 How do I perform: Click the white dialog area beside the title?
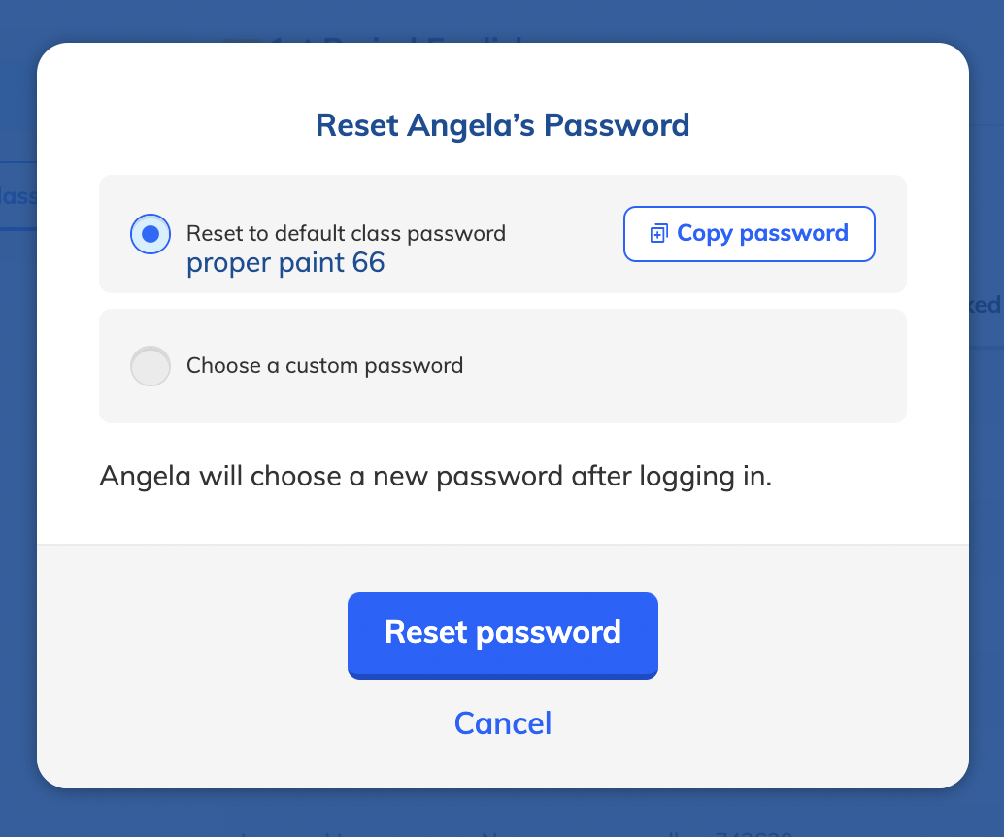(826, 125)
